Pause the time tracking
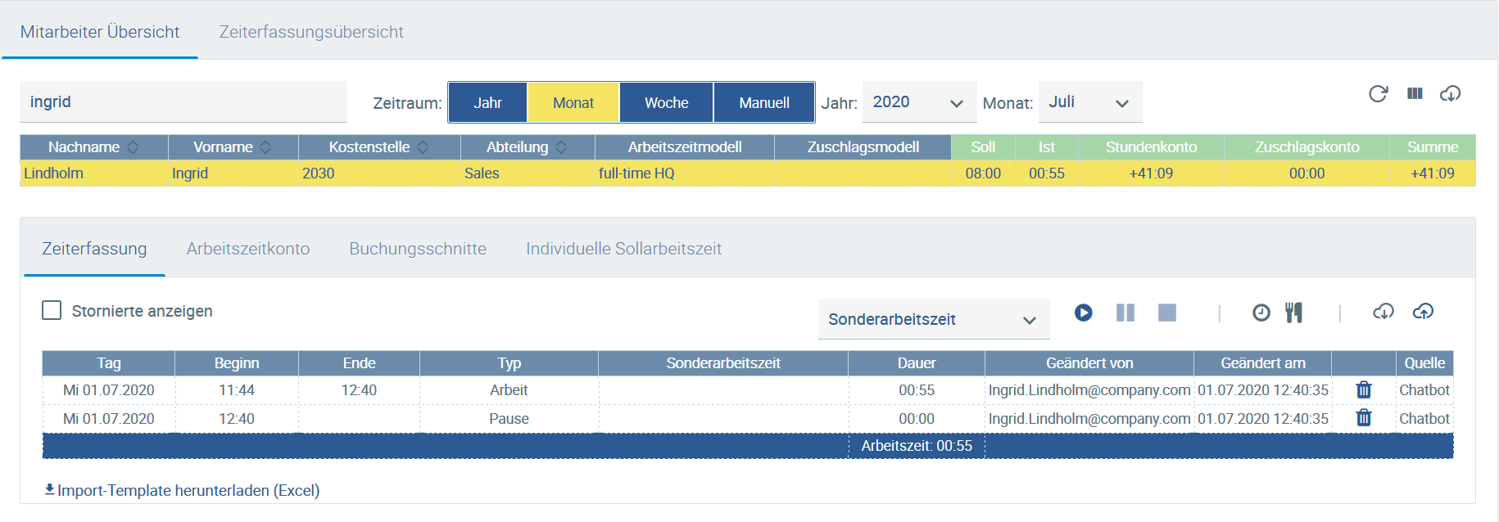1499x522 pixels. coord(1125,313)
